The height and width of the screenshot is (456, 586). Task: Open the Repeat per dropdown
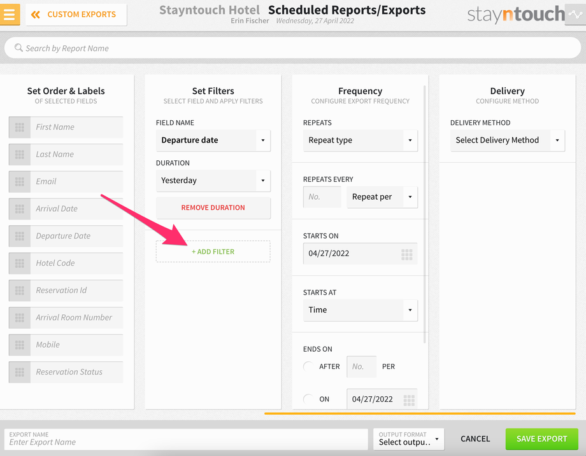382,197
